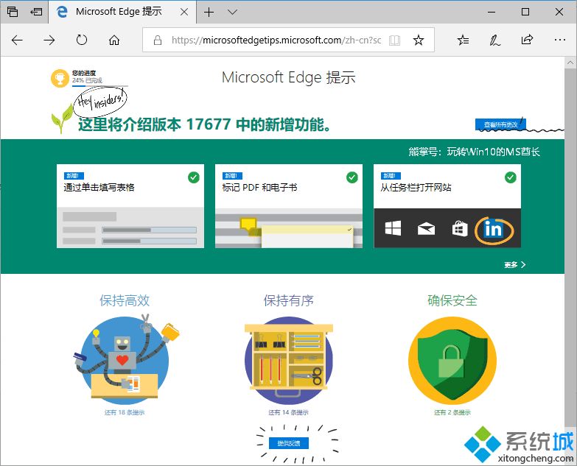
Task: Go back to previous page
Action: (x=17, y=40)
